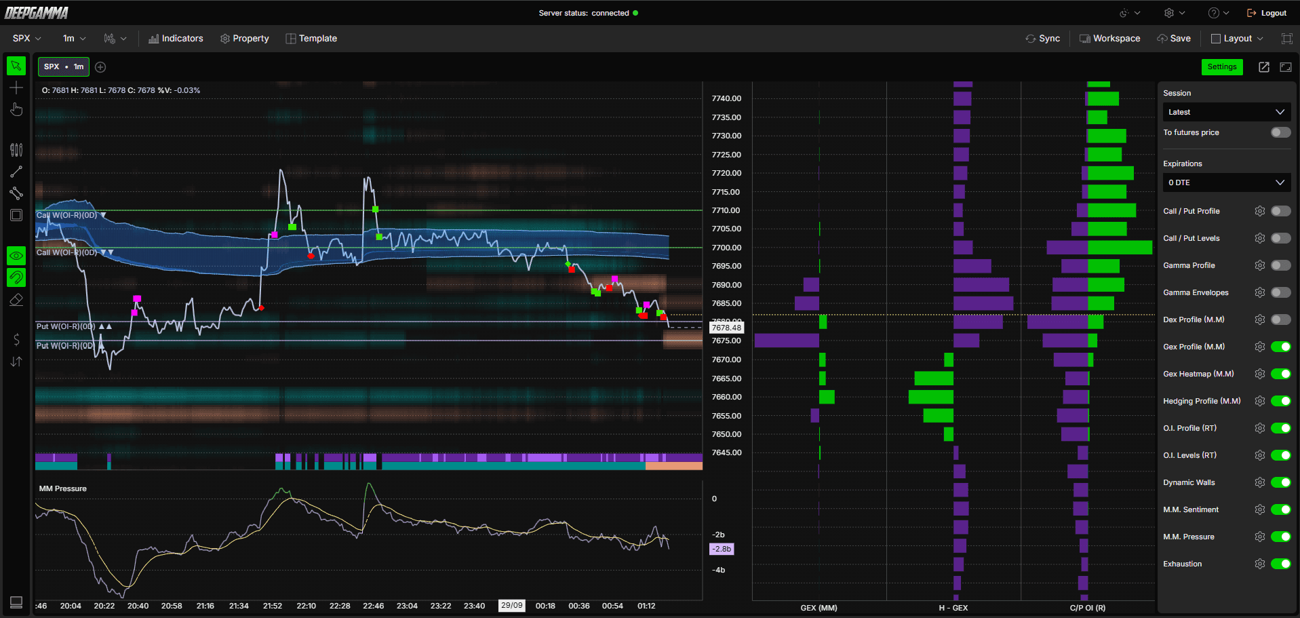This screenshot has width=1300, height=618.
Task: Open the Template menu
Action: click(311, 39)
